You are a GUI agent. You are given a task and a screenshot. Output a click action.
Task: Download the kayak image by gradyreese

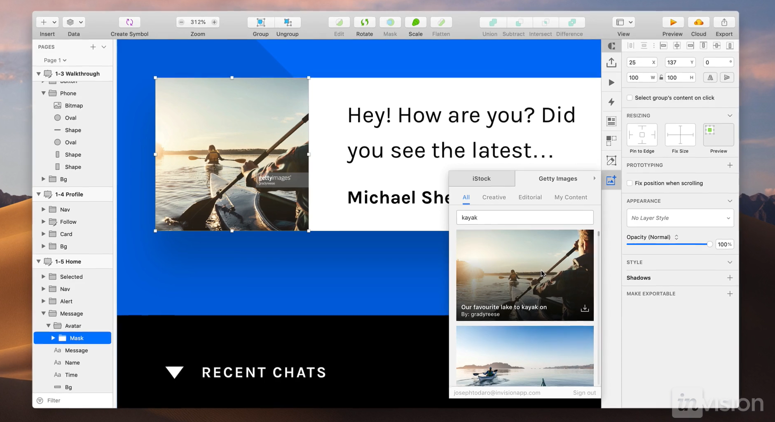[584, 308]
